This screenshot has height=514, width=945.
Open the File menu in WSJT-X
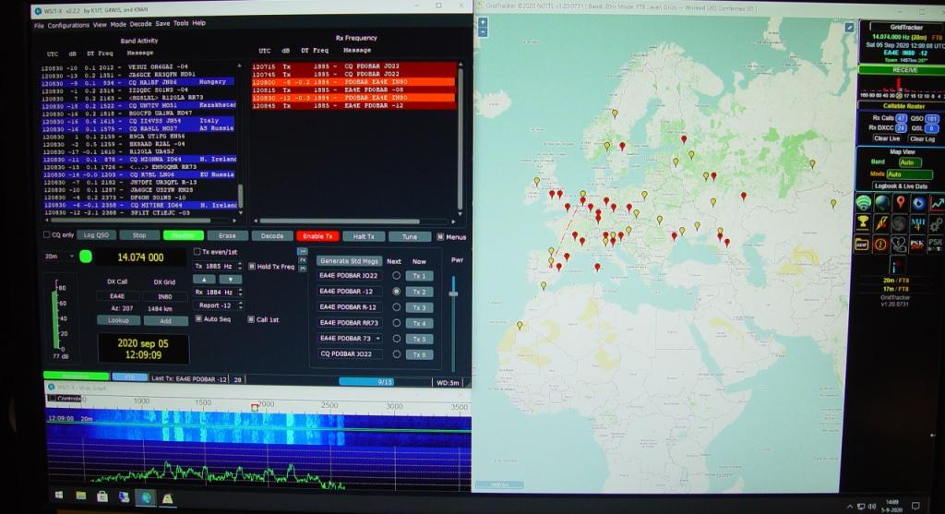39,25
